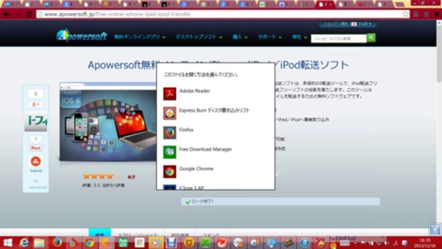Open the hao123 taskbar icon
Viewport: 442px width, 249px height.
[123, 243]
